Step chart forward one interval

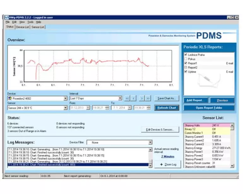[x=142, y=98]
